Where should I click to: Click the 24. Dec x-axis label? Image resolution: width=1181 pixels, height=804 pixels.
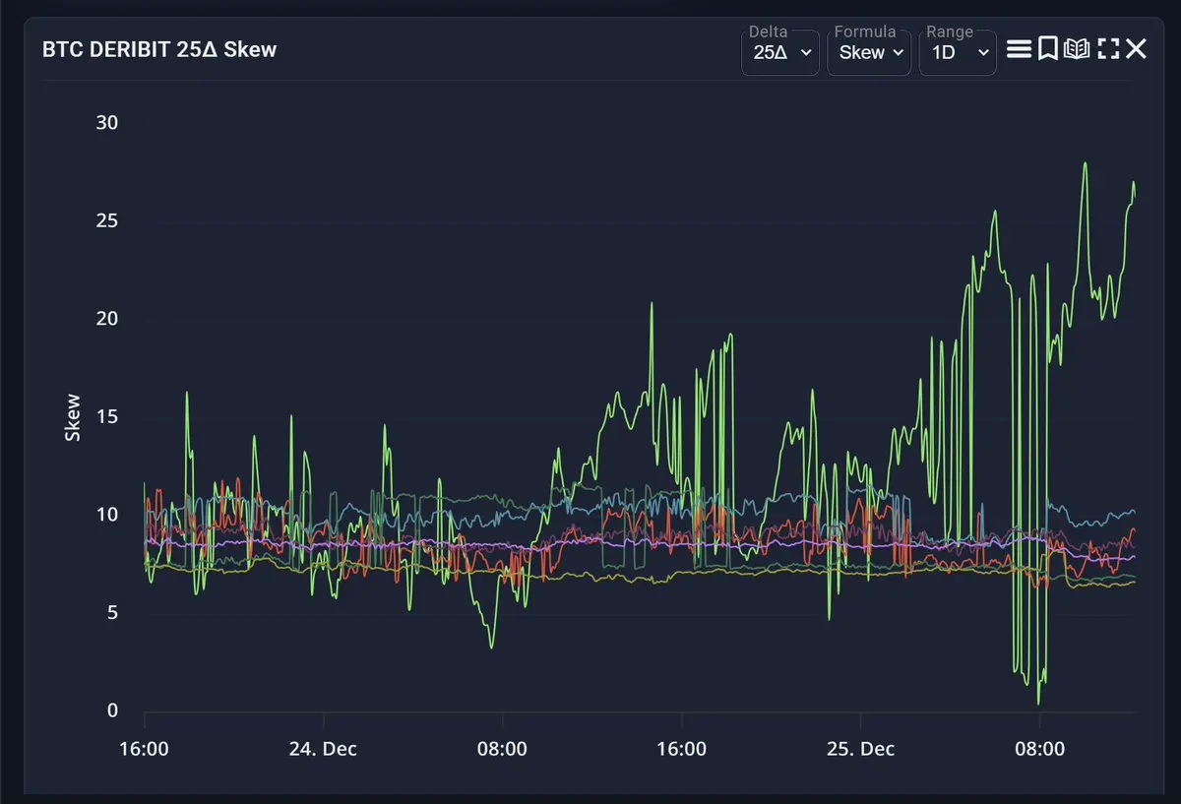click(x=323, y=749)
